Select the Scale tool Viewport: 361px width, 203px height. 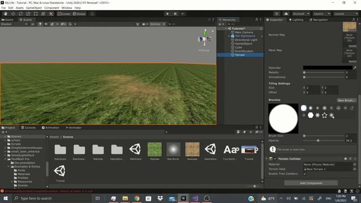click(28, 14)
